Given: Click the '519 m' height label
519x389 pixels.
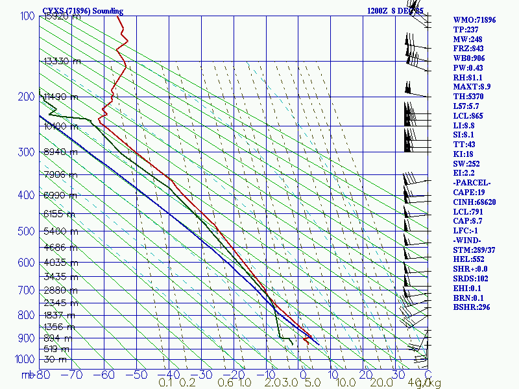Looking at the screenshot, I should (56, 349).
